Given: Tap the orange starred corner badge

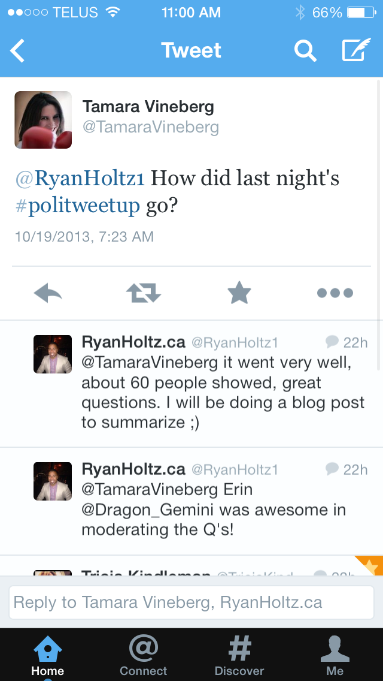Looking at the screenshot, I should [x=372, y=565].
